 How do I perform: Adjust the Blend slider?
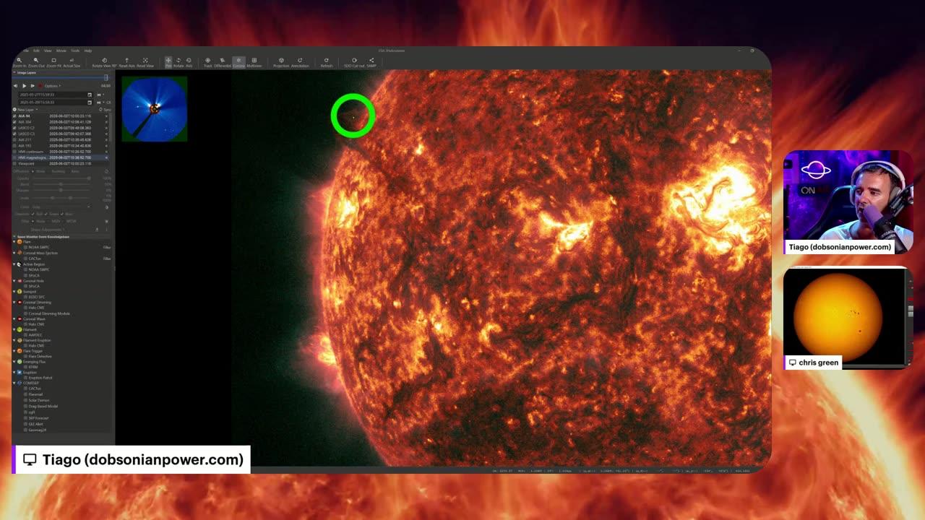[x=61, y=184]
